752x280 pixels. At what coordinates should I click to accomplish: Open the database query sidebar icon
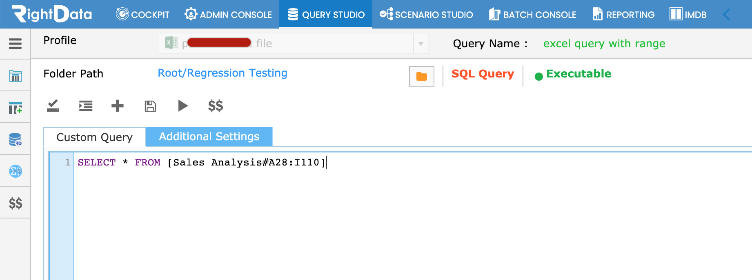click(15, 139)
